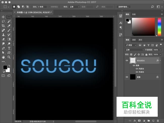Viewport: 164px width, 123px height.
Task: Reset default colors in toolbar
Action: 4,72
